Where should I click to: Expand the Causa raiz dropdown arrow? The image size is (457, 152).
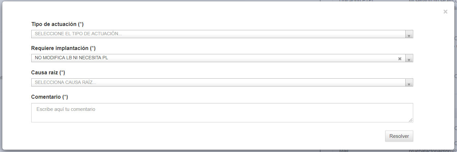409,83
